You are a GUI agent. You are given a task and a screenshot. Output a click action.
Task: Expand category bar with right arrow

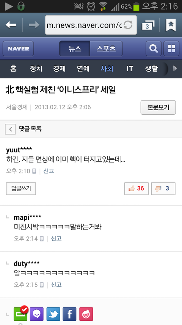175,69
